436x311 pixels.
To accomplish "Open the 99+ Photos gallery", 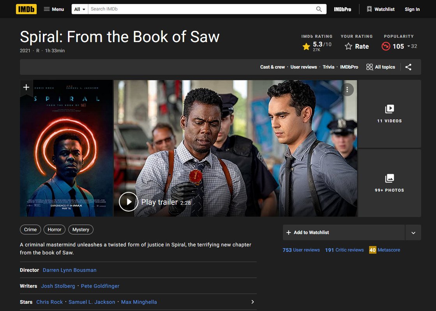I will 389,183.
